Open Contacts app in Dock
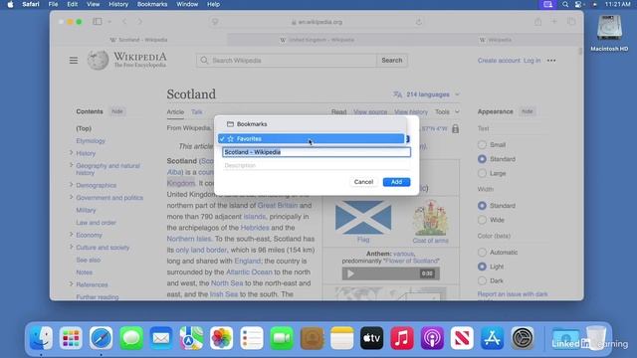 pyautogui.click(x=312, y=338)
